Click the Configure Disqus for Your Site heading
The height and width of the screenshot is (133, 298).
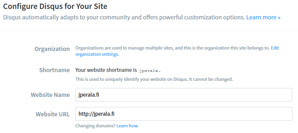click(x=55, y=6)
